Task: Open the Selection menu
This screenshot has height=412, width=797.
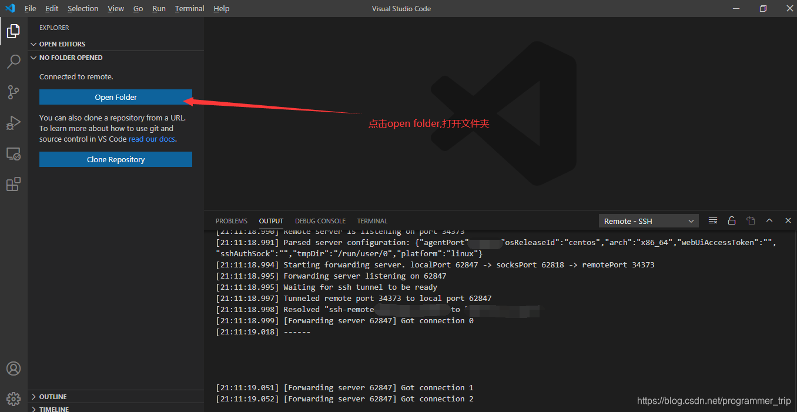Action: pyautogui.click(x=83, y=9)
